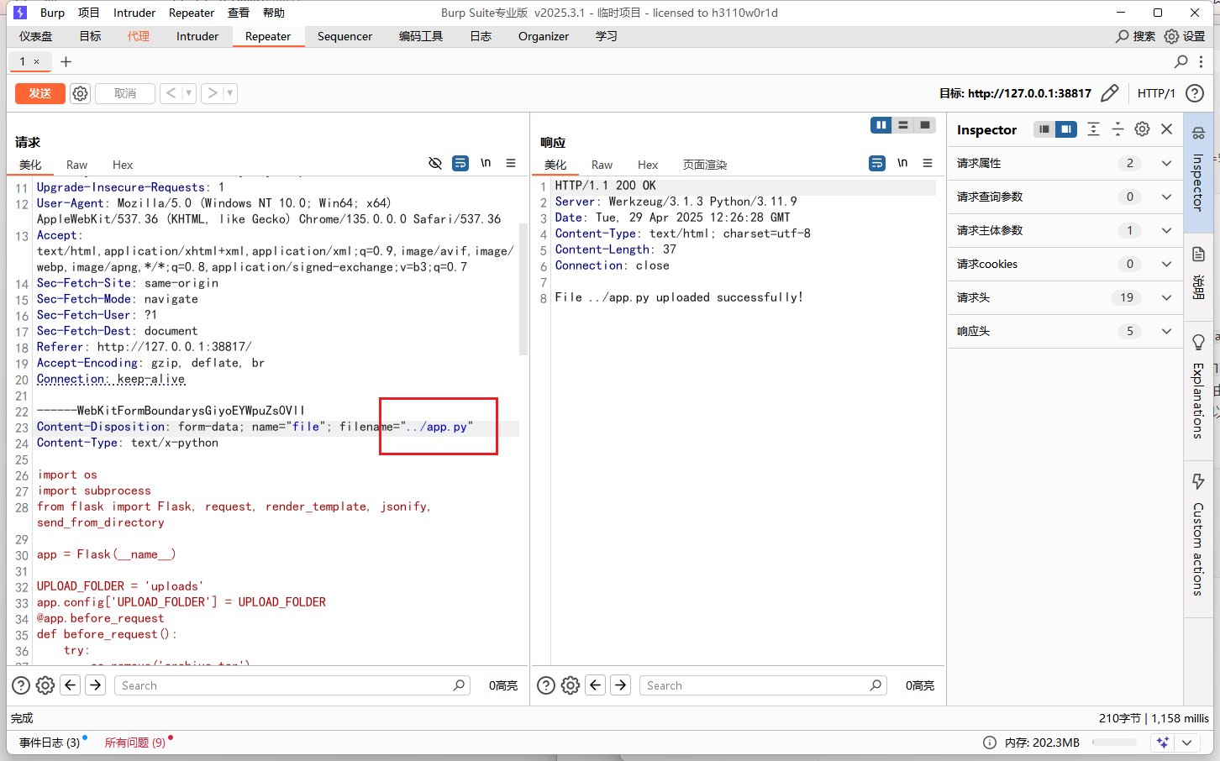Select side-by-side layout view
Screen dimensions: 1220x761
click(x=881, y=125)
